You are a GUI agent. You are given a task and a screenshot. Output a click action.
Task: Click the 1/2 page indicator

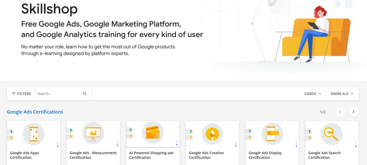point(323,112)
